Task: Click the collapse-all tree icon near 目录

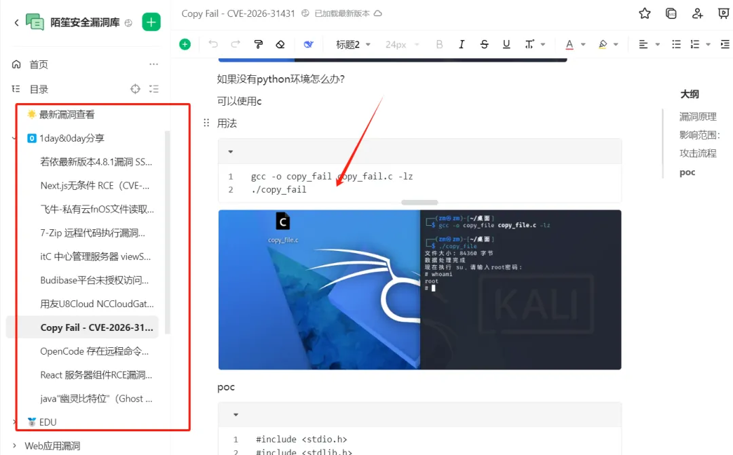Action: point(154,89)
